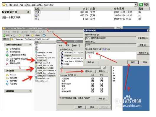The image size is (156, 117).
Task: Click Publish selected items to Web task
Action: point(16,56)
